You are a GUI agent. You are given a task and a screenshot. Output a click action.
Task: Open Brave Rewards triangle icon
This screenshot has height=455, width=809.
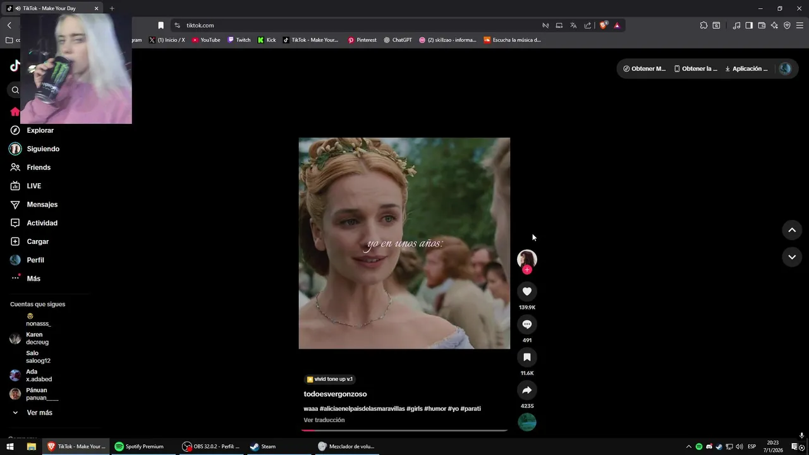click(x=617, y=25)
